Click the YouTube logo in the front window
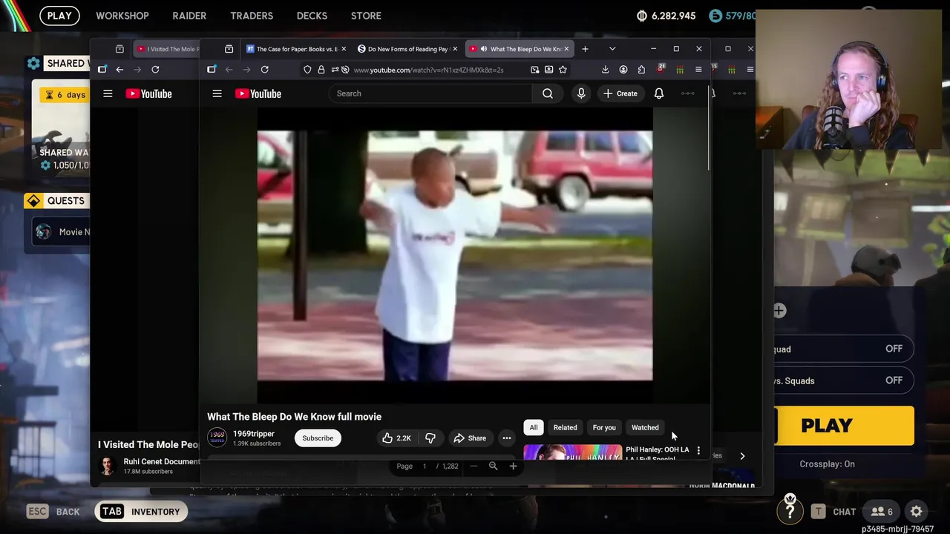The image size is (950, 534). pos(258,93)
